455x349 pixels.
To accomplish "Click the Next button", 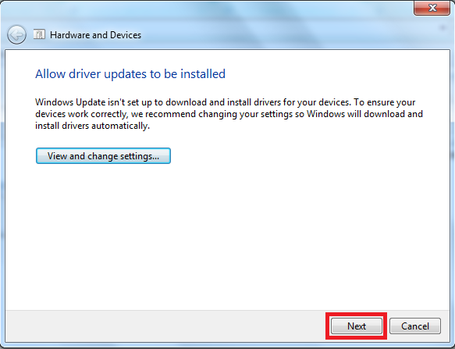I will (357, 326).
